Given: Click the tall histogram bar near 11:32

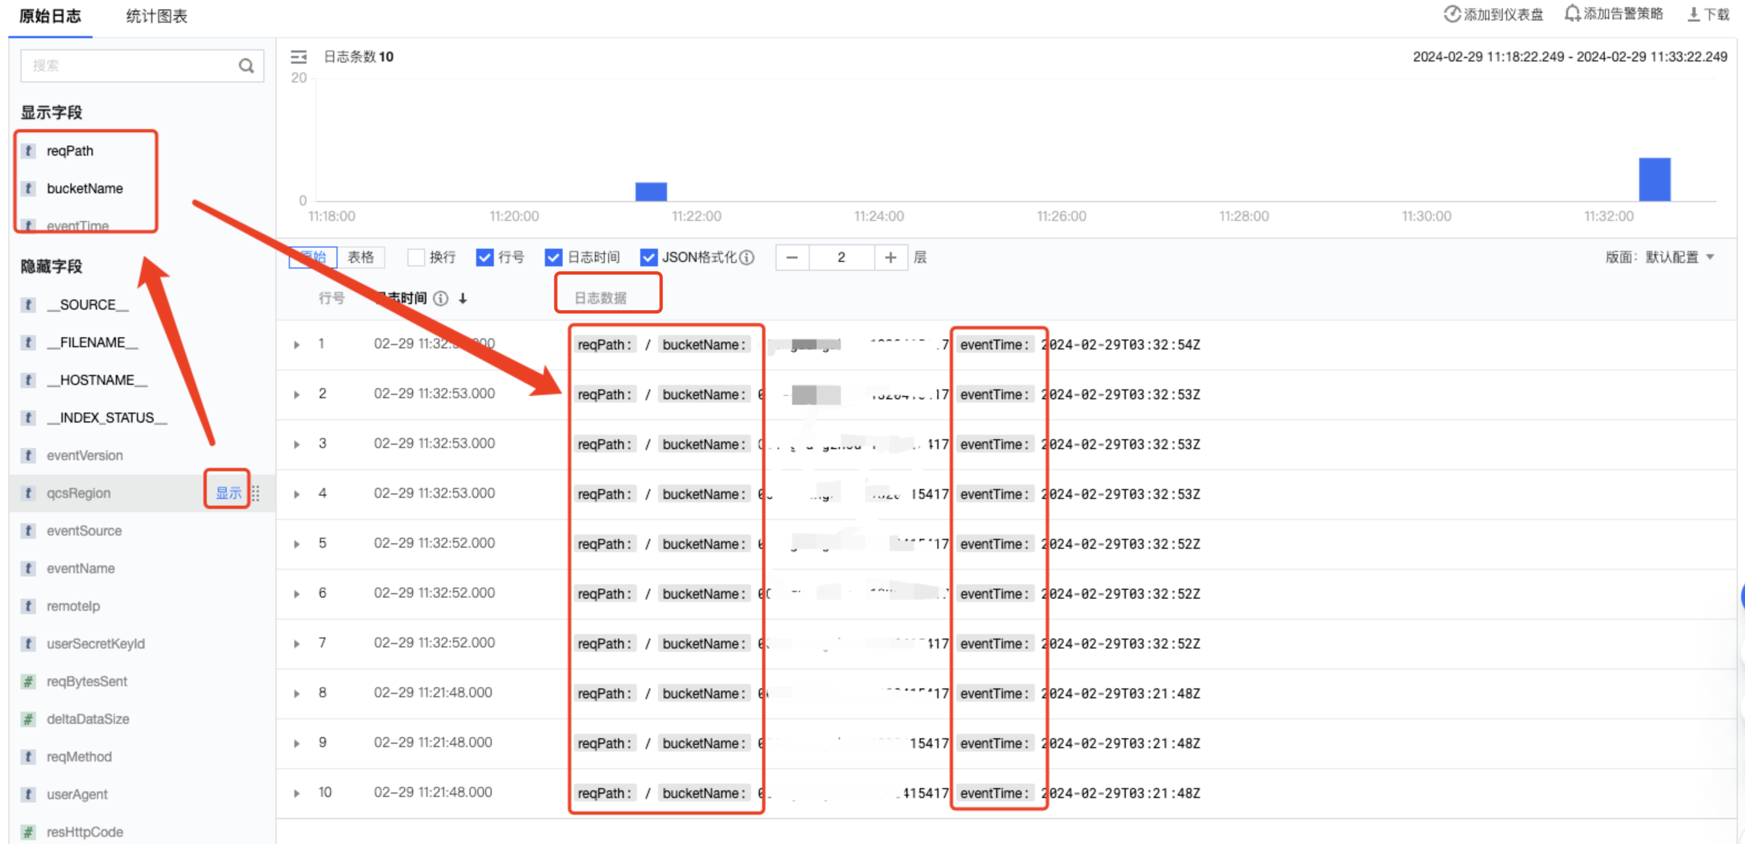Looking at the screenshot, I should click(x=1654, y=179).
